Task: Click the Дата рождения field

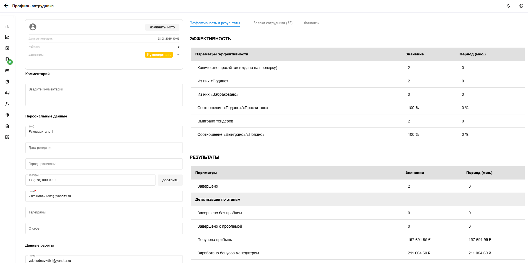Action: pos(104,148)
